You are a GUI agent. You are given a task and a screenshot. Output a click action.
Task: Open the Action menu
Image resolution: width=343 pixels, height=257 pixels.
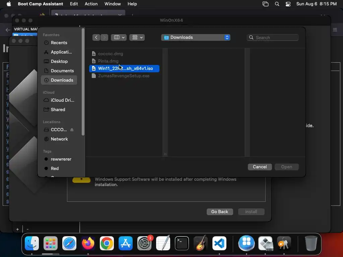91,4
